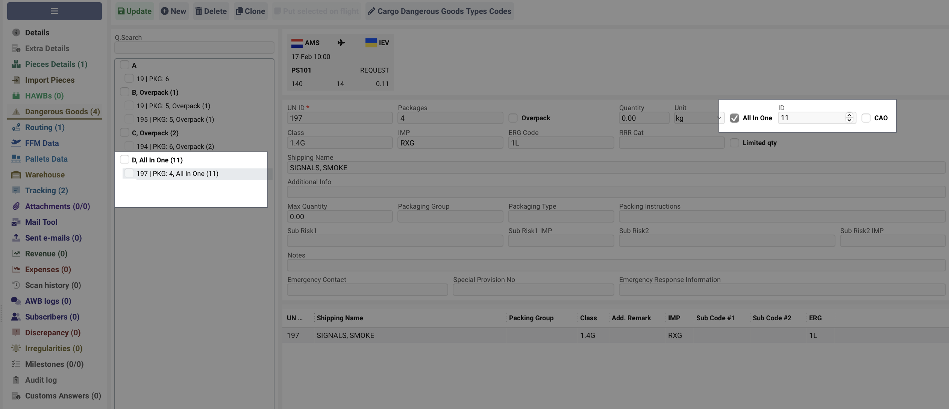Click the Delete trash icon
Viewport: 949px width, 409px height.
[199, 11]
